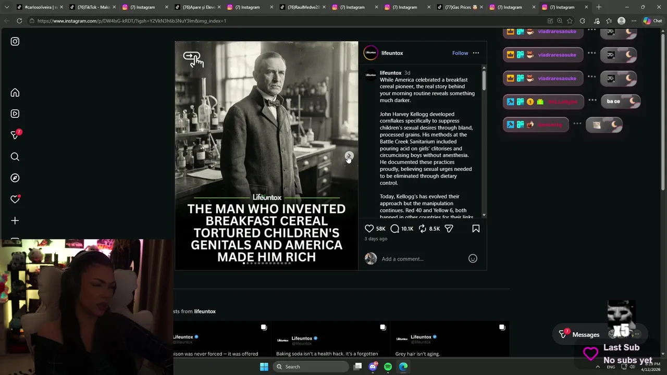The image size is (667, 375).
Task: Open the Windows Start menu
Action: tap(264, 367)
